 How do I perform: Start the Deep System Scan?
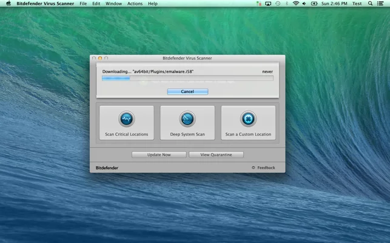coord(187,123)
